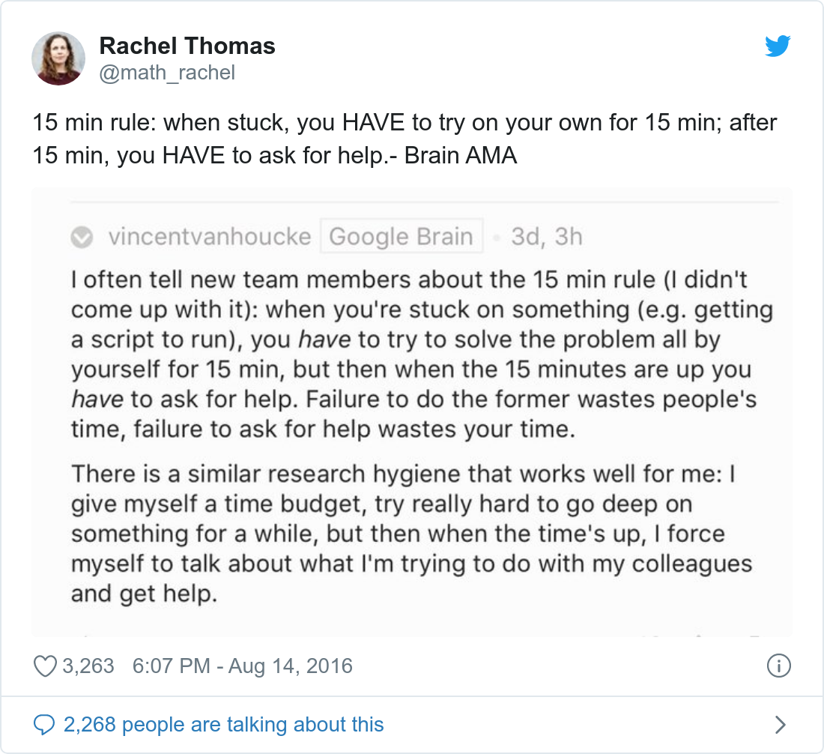Open the Rachel Thomas display name
The height and width of the screenshot is (754, 824).
pos(187,46)
